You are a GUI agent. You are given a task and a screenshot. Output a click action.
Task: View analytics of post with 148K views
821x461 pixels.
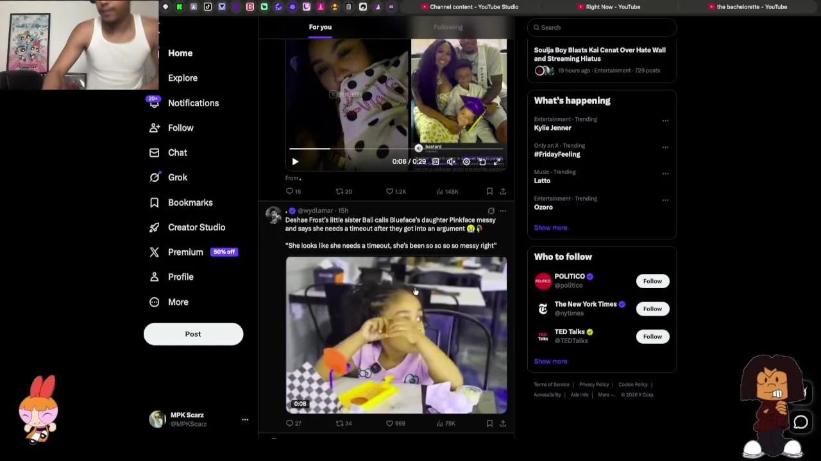pos(447,191)
